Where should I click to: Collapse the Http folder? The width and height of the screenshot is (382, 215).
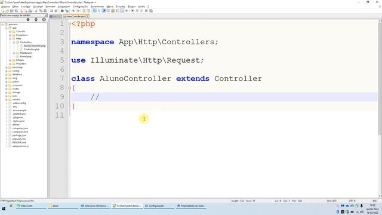point(10,39)
